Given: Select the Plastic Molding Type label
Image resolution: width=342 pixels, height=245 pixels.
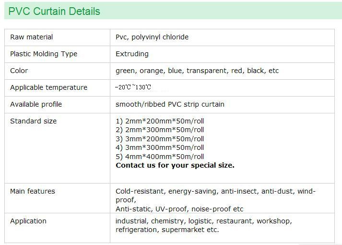Looking at the screenshot, I should [44, 54].
